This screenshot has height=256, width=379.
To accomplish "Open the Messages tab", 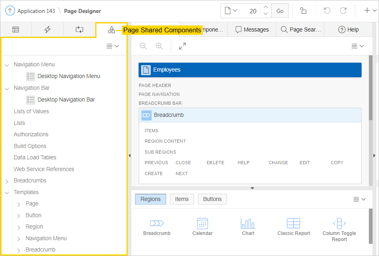I will (252, 30).
